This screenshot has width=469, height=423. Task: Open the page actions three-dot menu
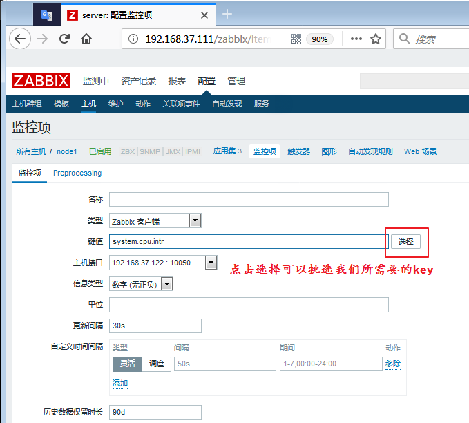356,39
